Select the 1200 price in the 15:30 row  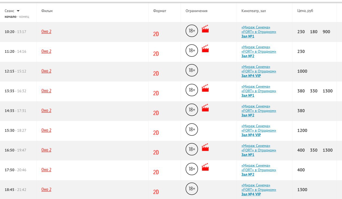[x=302, y=130]
